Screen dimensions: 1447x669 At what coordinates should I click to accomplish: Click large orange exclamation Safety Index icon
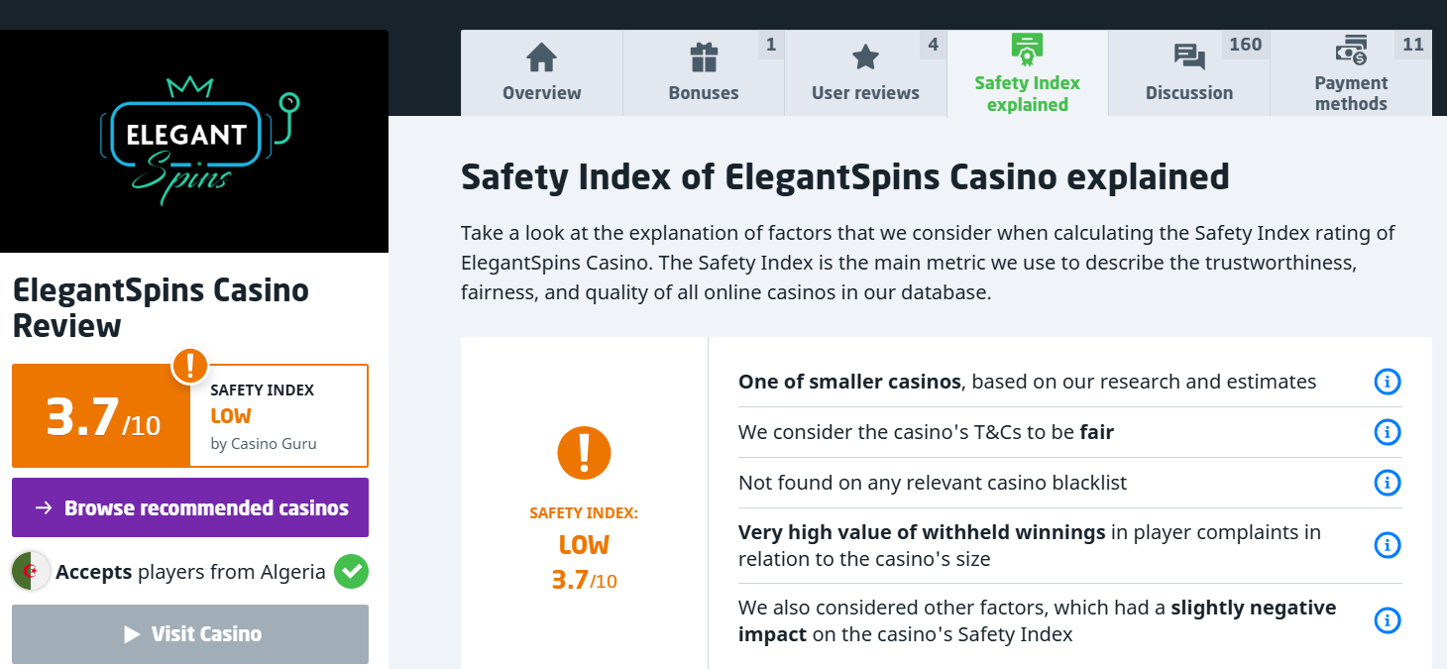point(584,452)
